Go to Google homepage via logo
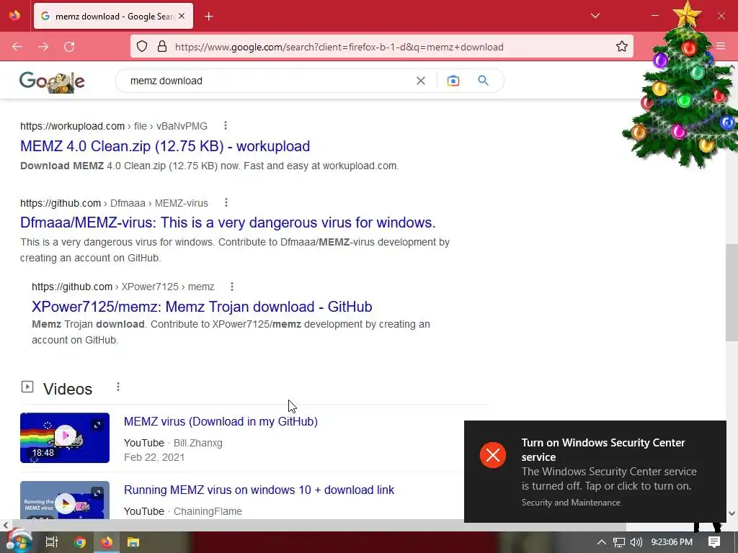This screenshot has height=553, width=738. 52,82
